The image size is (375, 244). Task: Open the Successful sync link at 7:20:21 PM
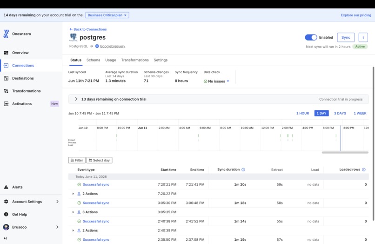coord(96,184)
